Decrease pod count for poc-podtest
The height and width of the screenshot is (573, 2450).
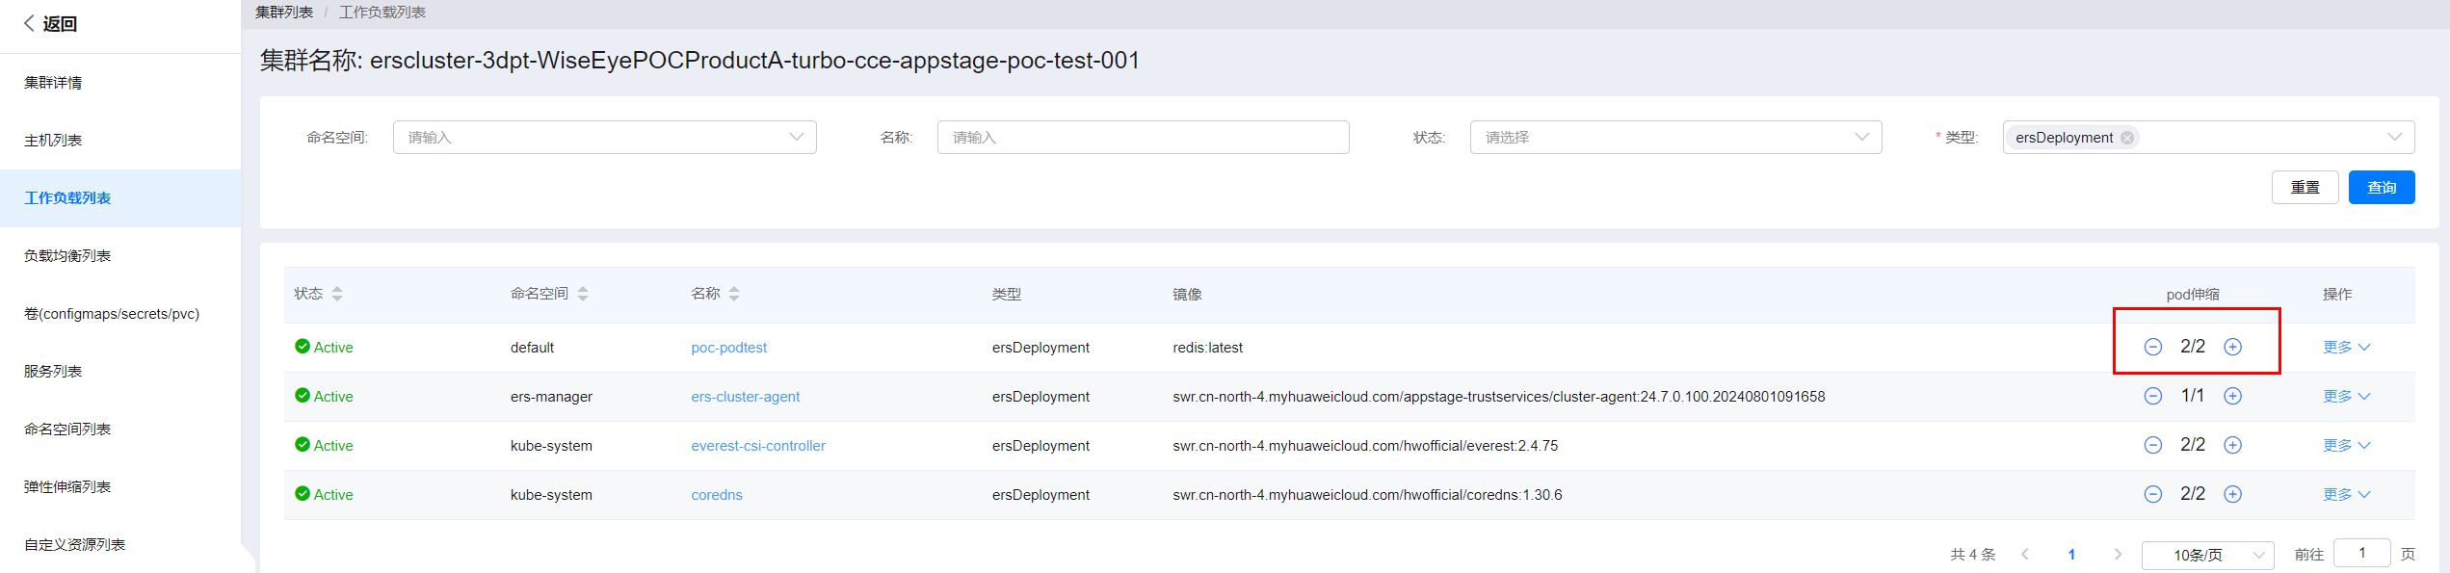pyautogui.click(x=2152, y=347)
